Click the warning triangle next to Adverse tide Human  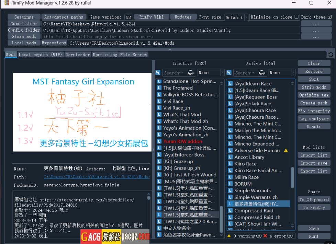(286, 151)
